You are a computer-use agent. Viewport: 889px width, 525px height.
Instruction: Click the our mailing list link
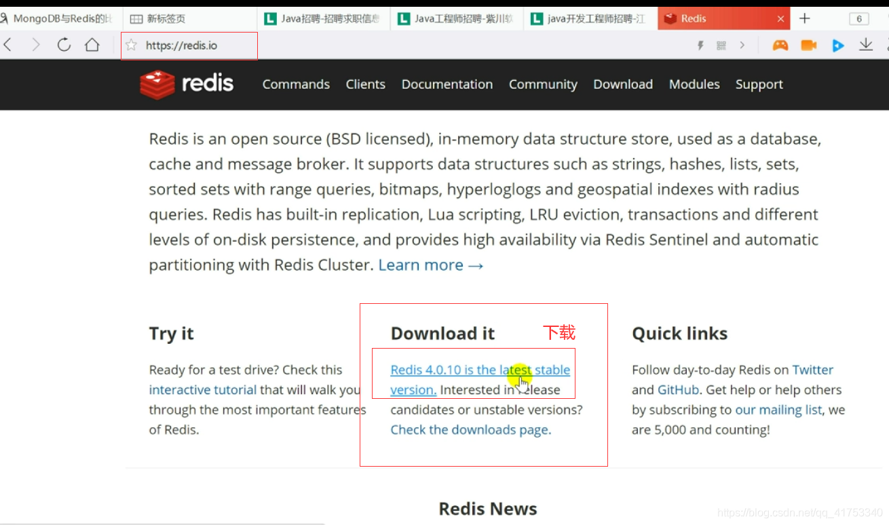click(x=778, y=410)
